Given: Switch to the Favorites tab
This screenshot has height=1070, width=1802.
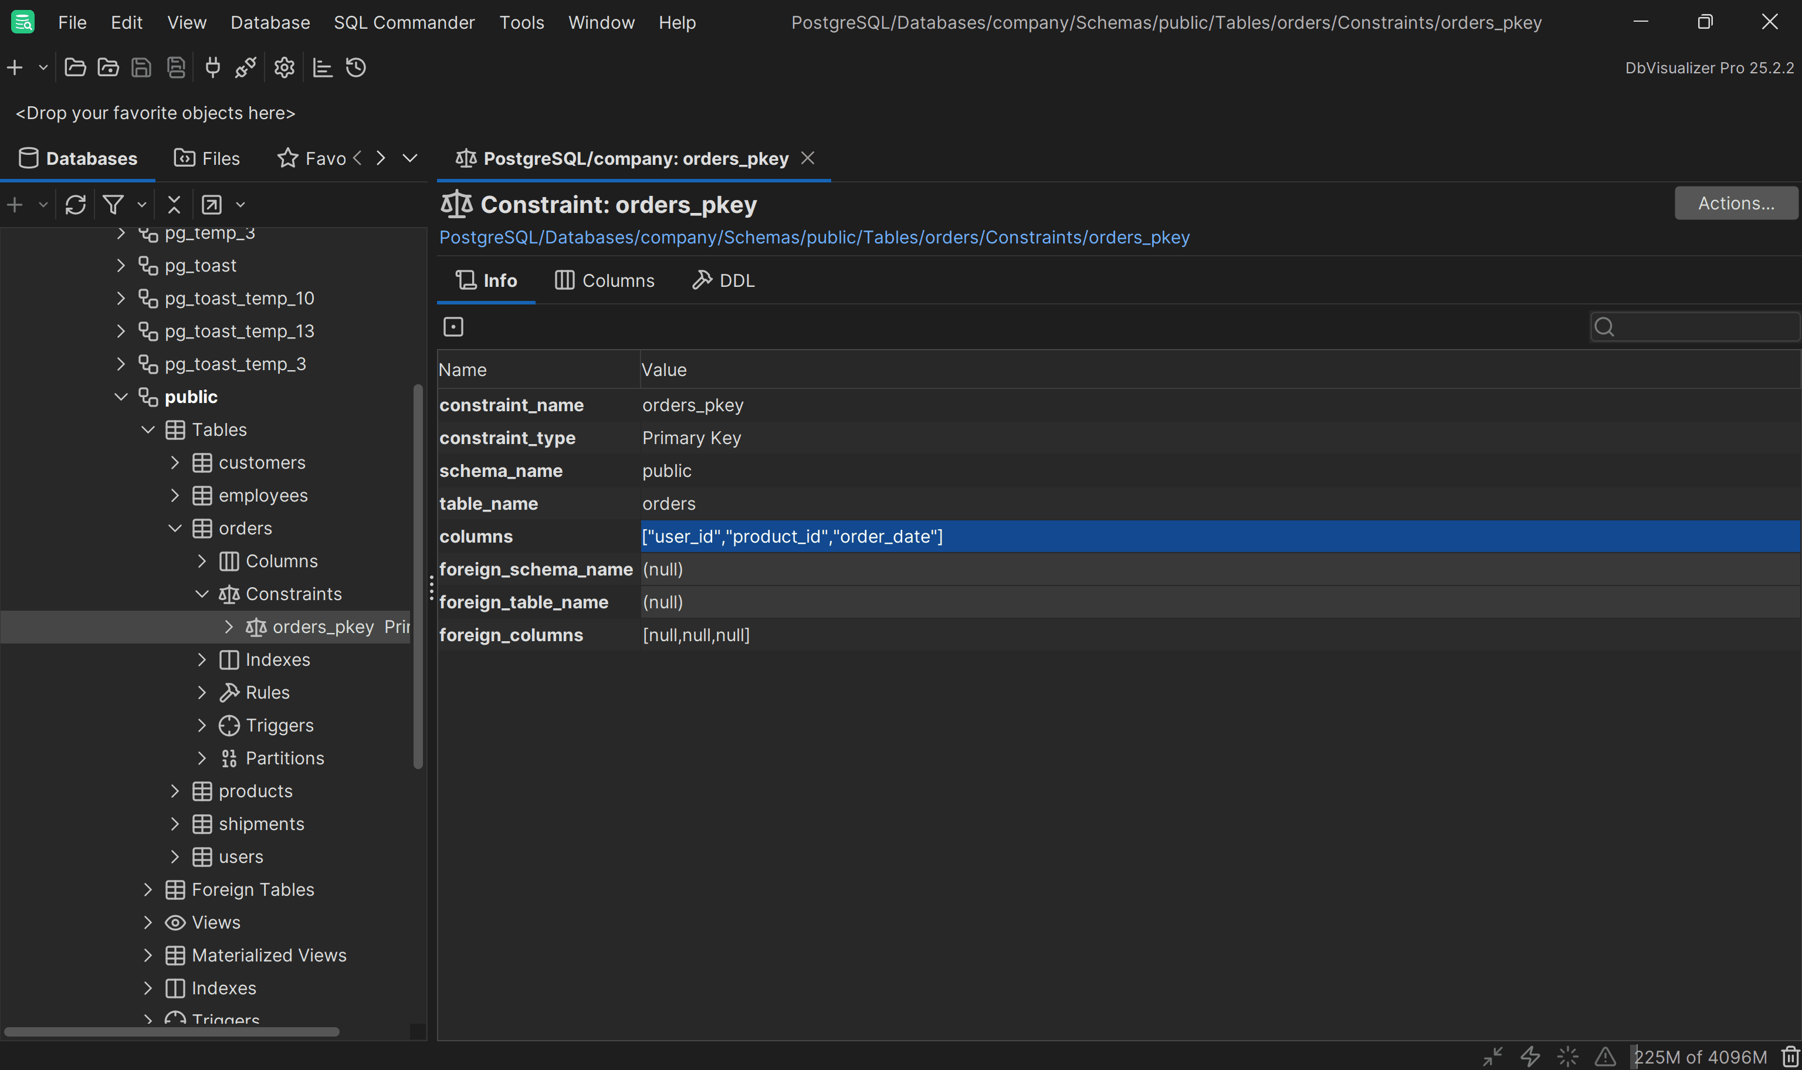Looking at the screenshot, I should [x=311, y=158].
